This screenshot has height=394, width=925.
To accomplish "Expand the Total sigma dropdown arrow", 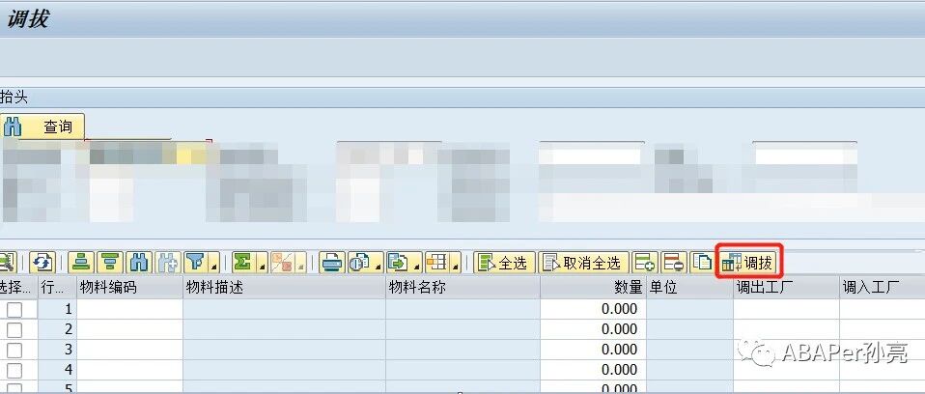I will pyautogui.click(x=262, y=262).
